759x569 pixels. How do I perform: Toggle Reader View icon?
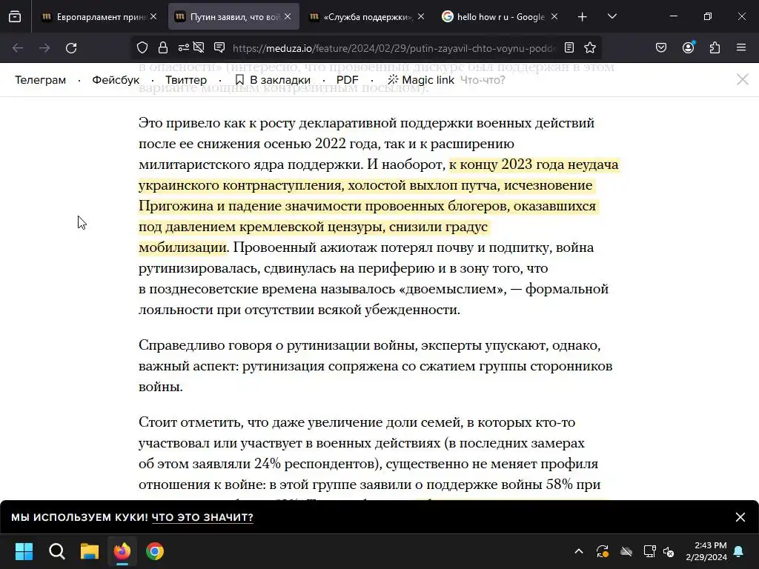(x=569, y=47)
